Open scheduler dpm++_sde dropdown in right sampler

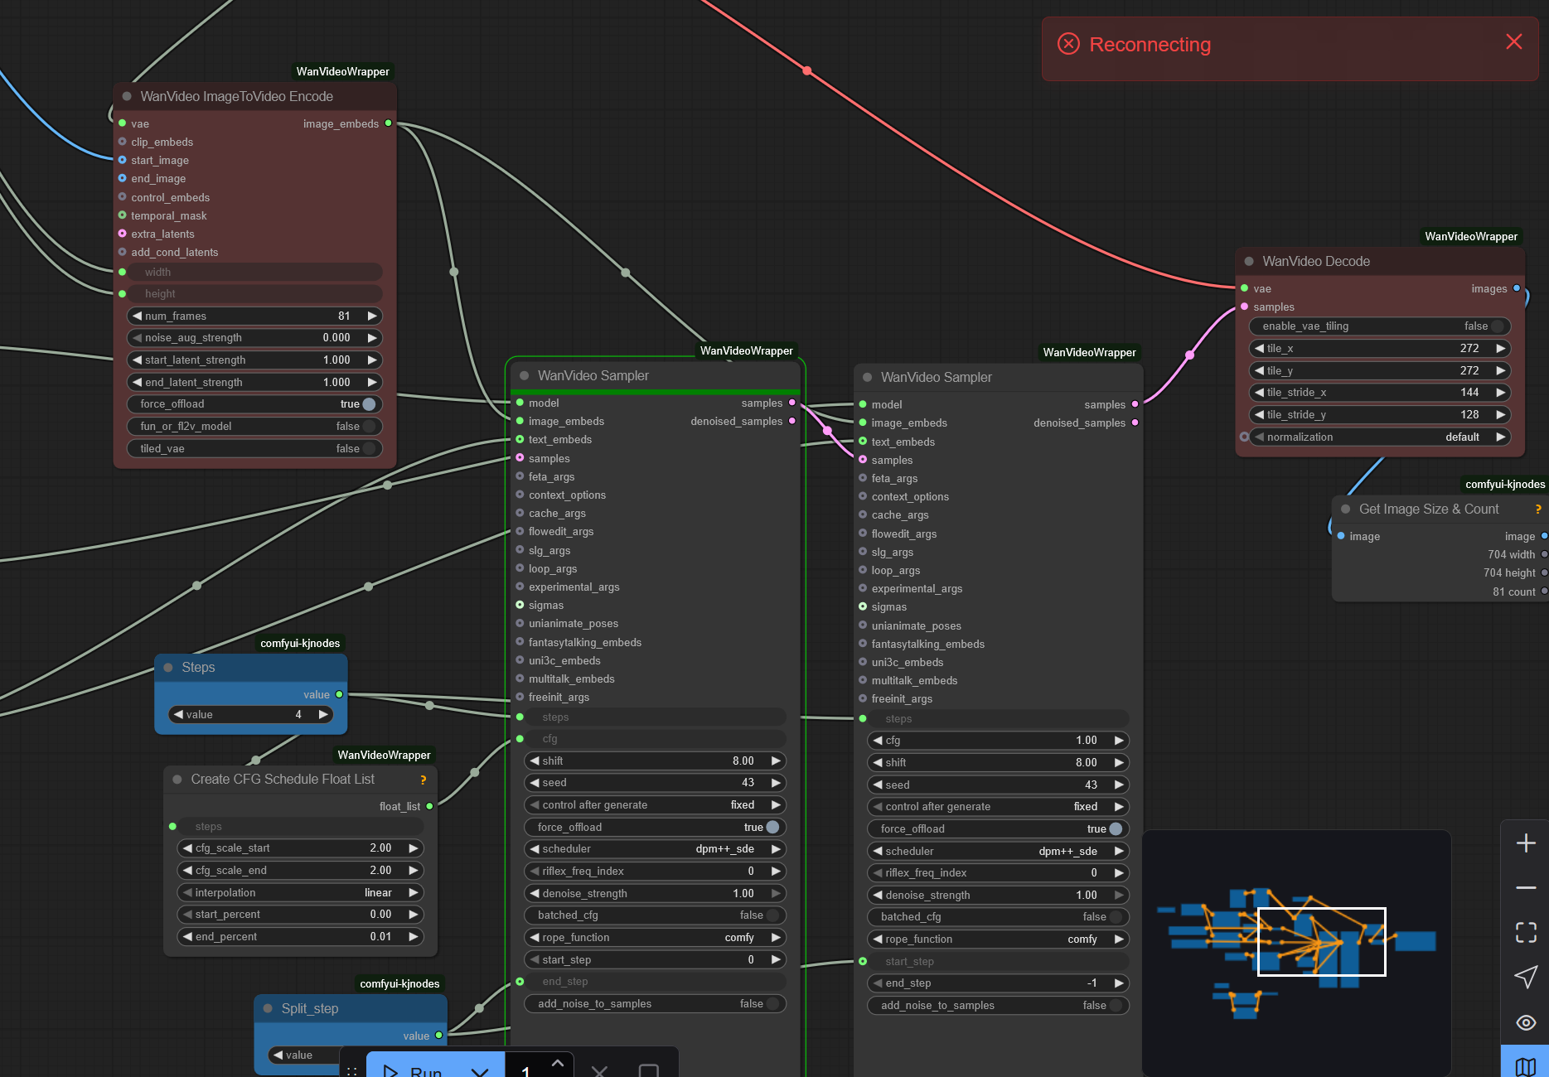pos(998,851)
